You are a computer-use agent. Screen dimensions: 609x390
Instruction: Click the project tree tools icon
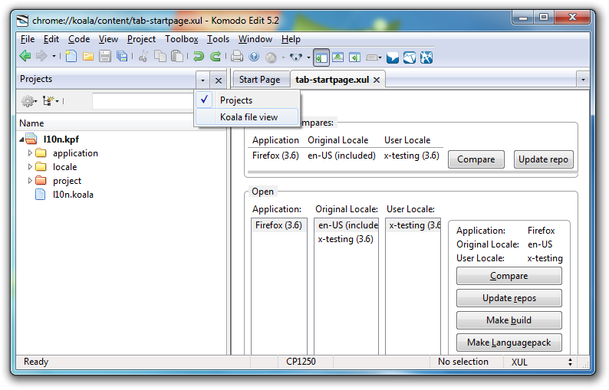[x=51, y=101]
